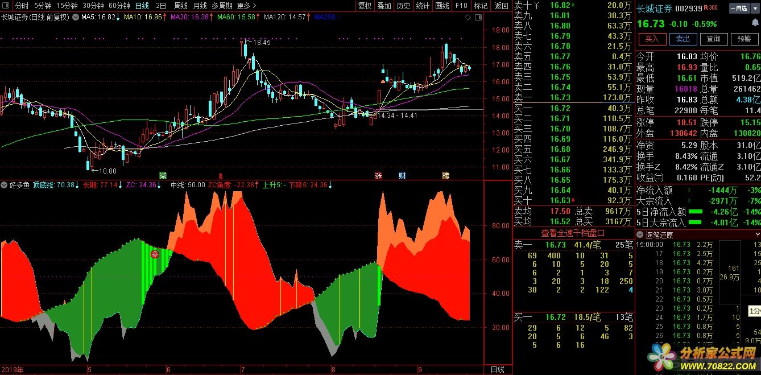Click the red $ event marker on chart
Image resolution: width=761 pixels, height=375 pixels.
[x=221, y=175]
